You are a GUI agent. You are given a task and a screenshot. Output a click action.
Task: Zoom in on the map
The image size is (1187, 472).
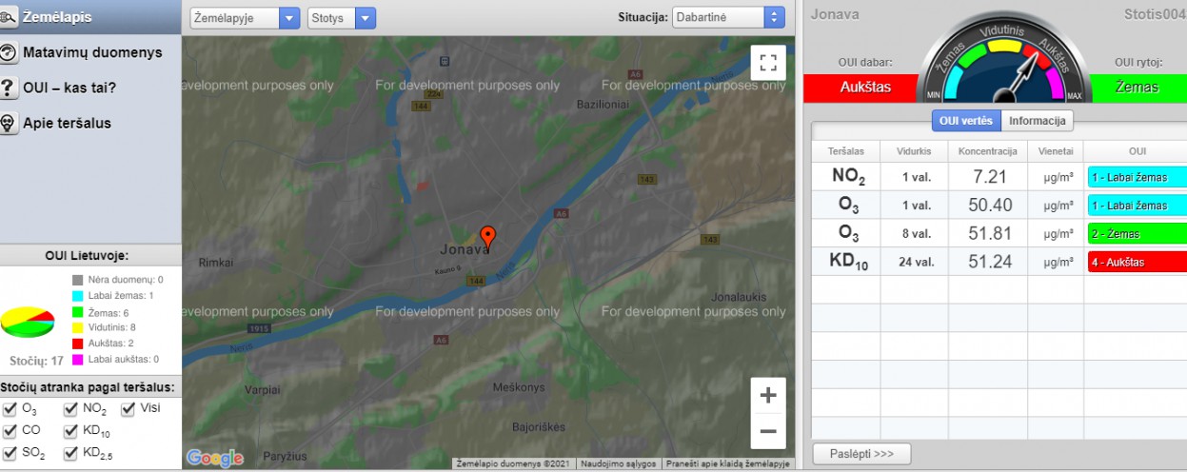[767, 396]
